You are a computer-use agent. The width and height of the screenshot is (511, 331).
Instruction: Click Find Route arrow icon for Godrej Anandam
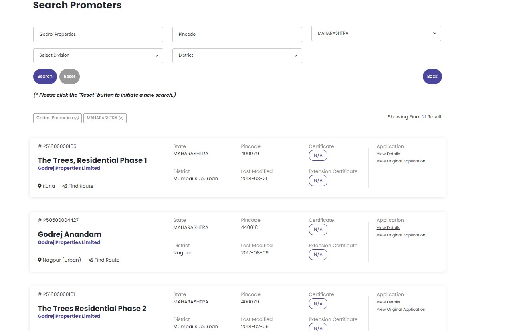(91, 260)
